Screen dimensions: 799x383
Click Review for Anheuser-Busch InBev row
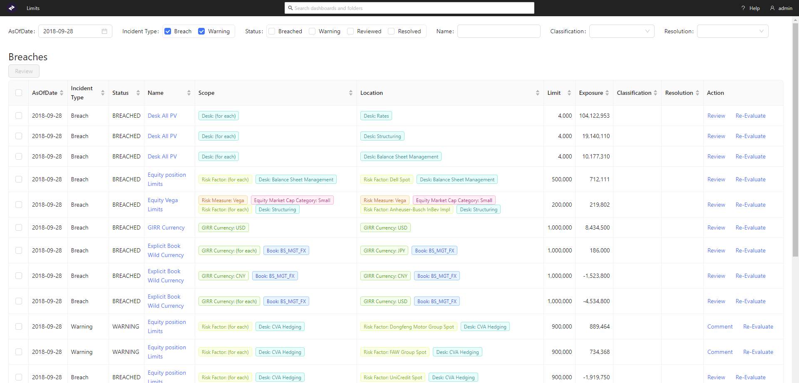(x=716, y=205)
